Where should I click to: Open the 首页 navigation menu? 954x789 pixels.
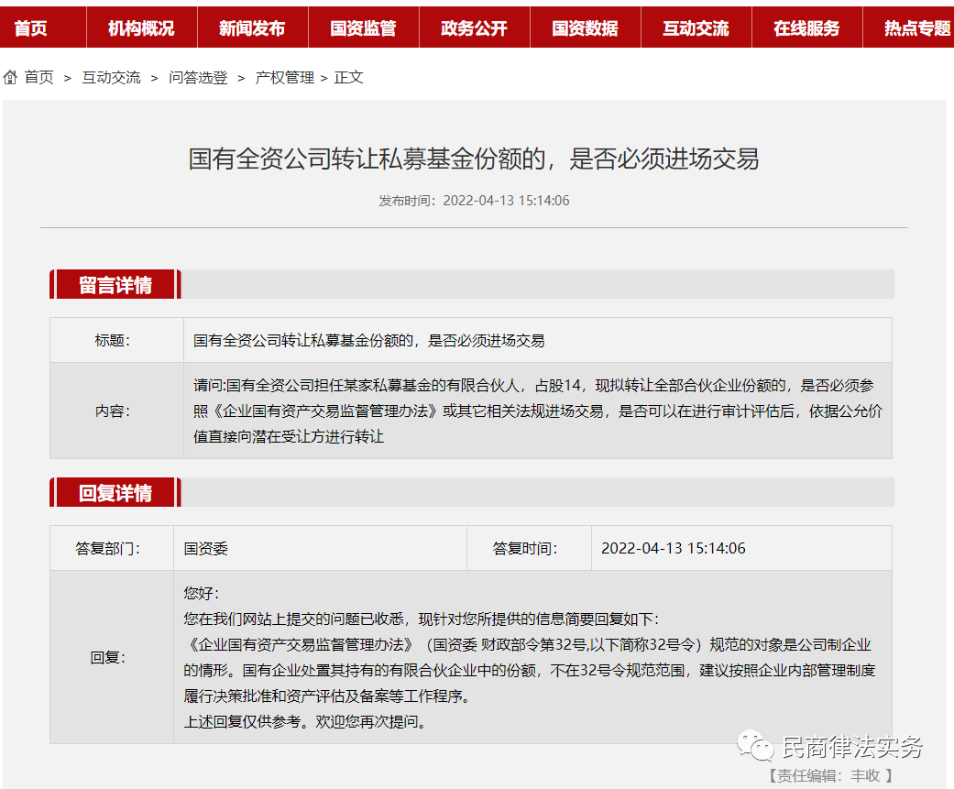point(28,27)
